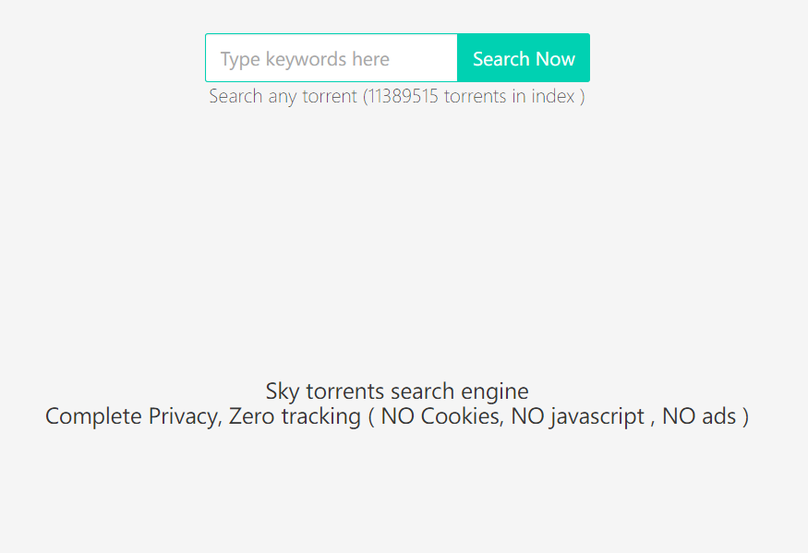The width and height of the screenshot is (808, 553).
Task: Click the "Complete Privacy" text
Action: (x=131, y=416)
